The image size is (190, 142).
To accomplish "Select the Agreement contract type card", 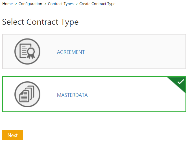I will pyautogui.click(x=94, y=52).
